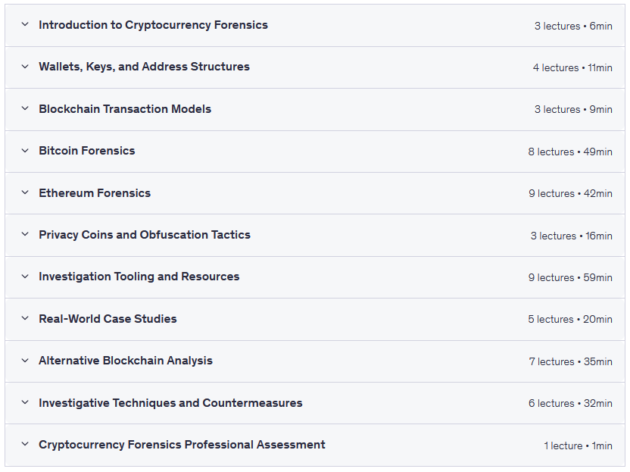Click the '1 lecture • 1min' label
The image size is (630, 472).
tap(578, 445)
